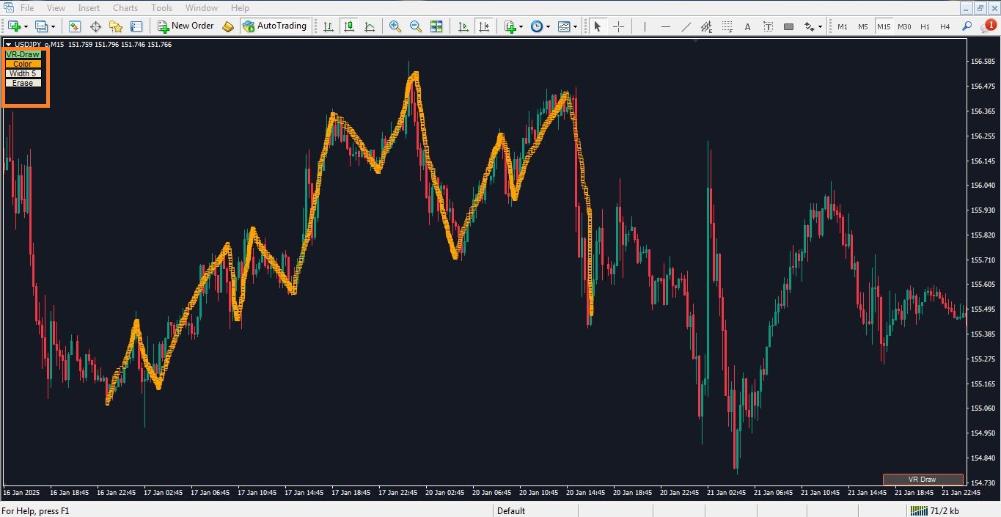Select the arrow Cursor tool
Image resolution: width=1001 pixels, height=517 pixels.
597,26
